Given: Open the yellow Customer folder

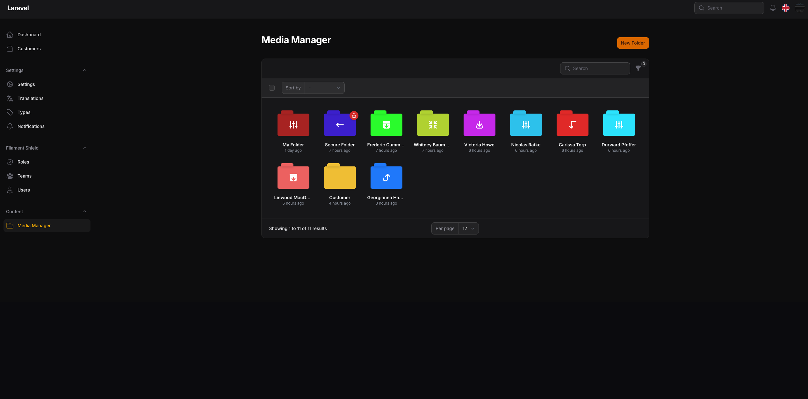Looking at the screenshot, I should [340, 177].
